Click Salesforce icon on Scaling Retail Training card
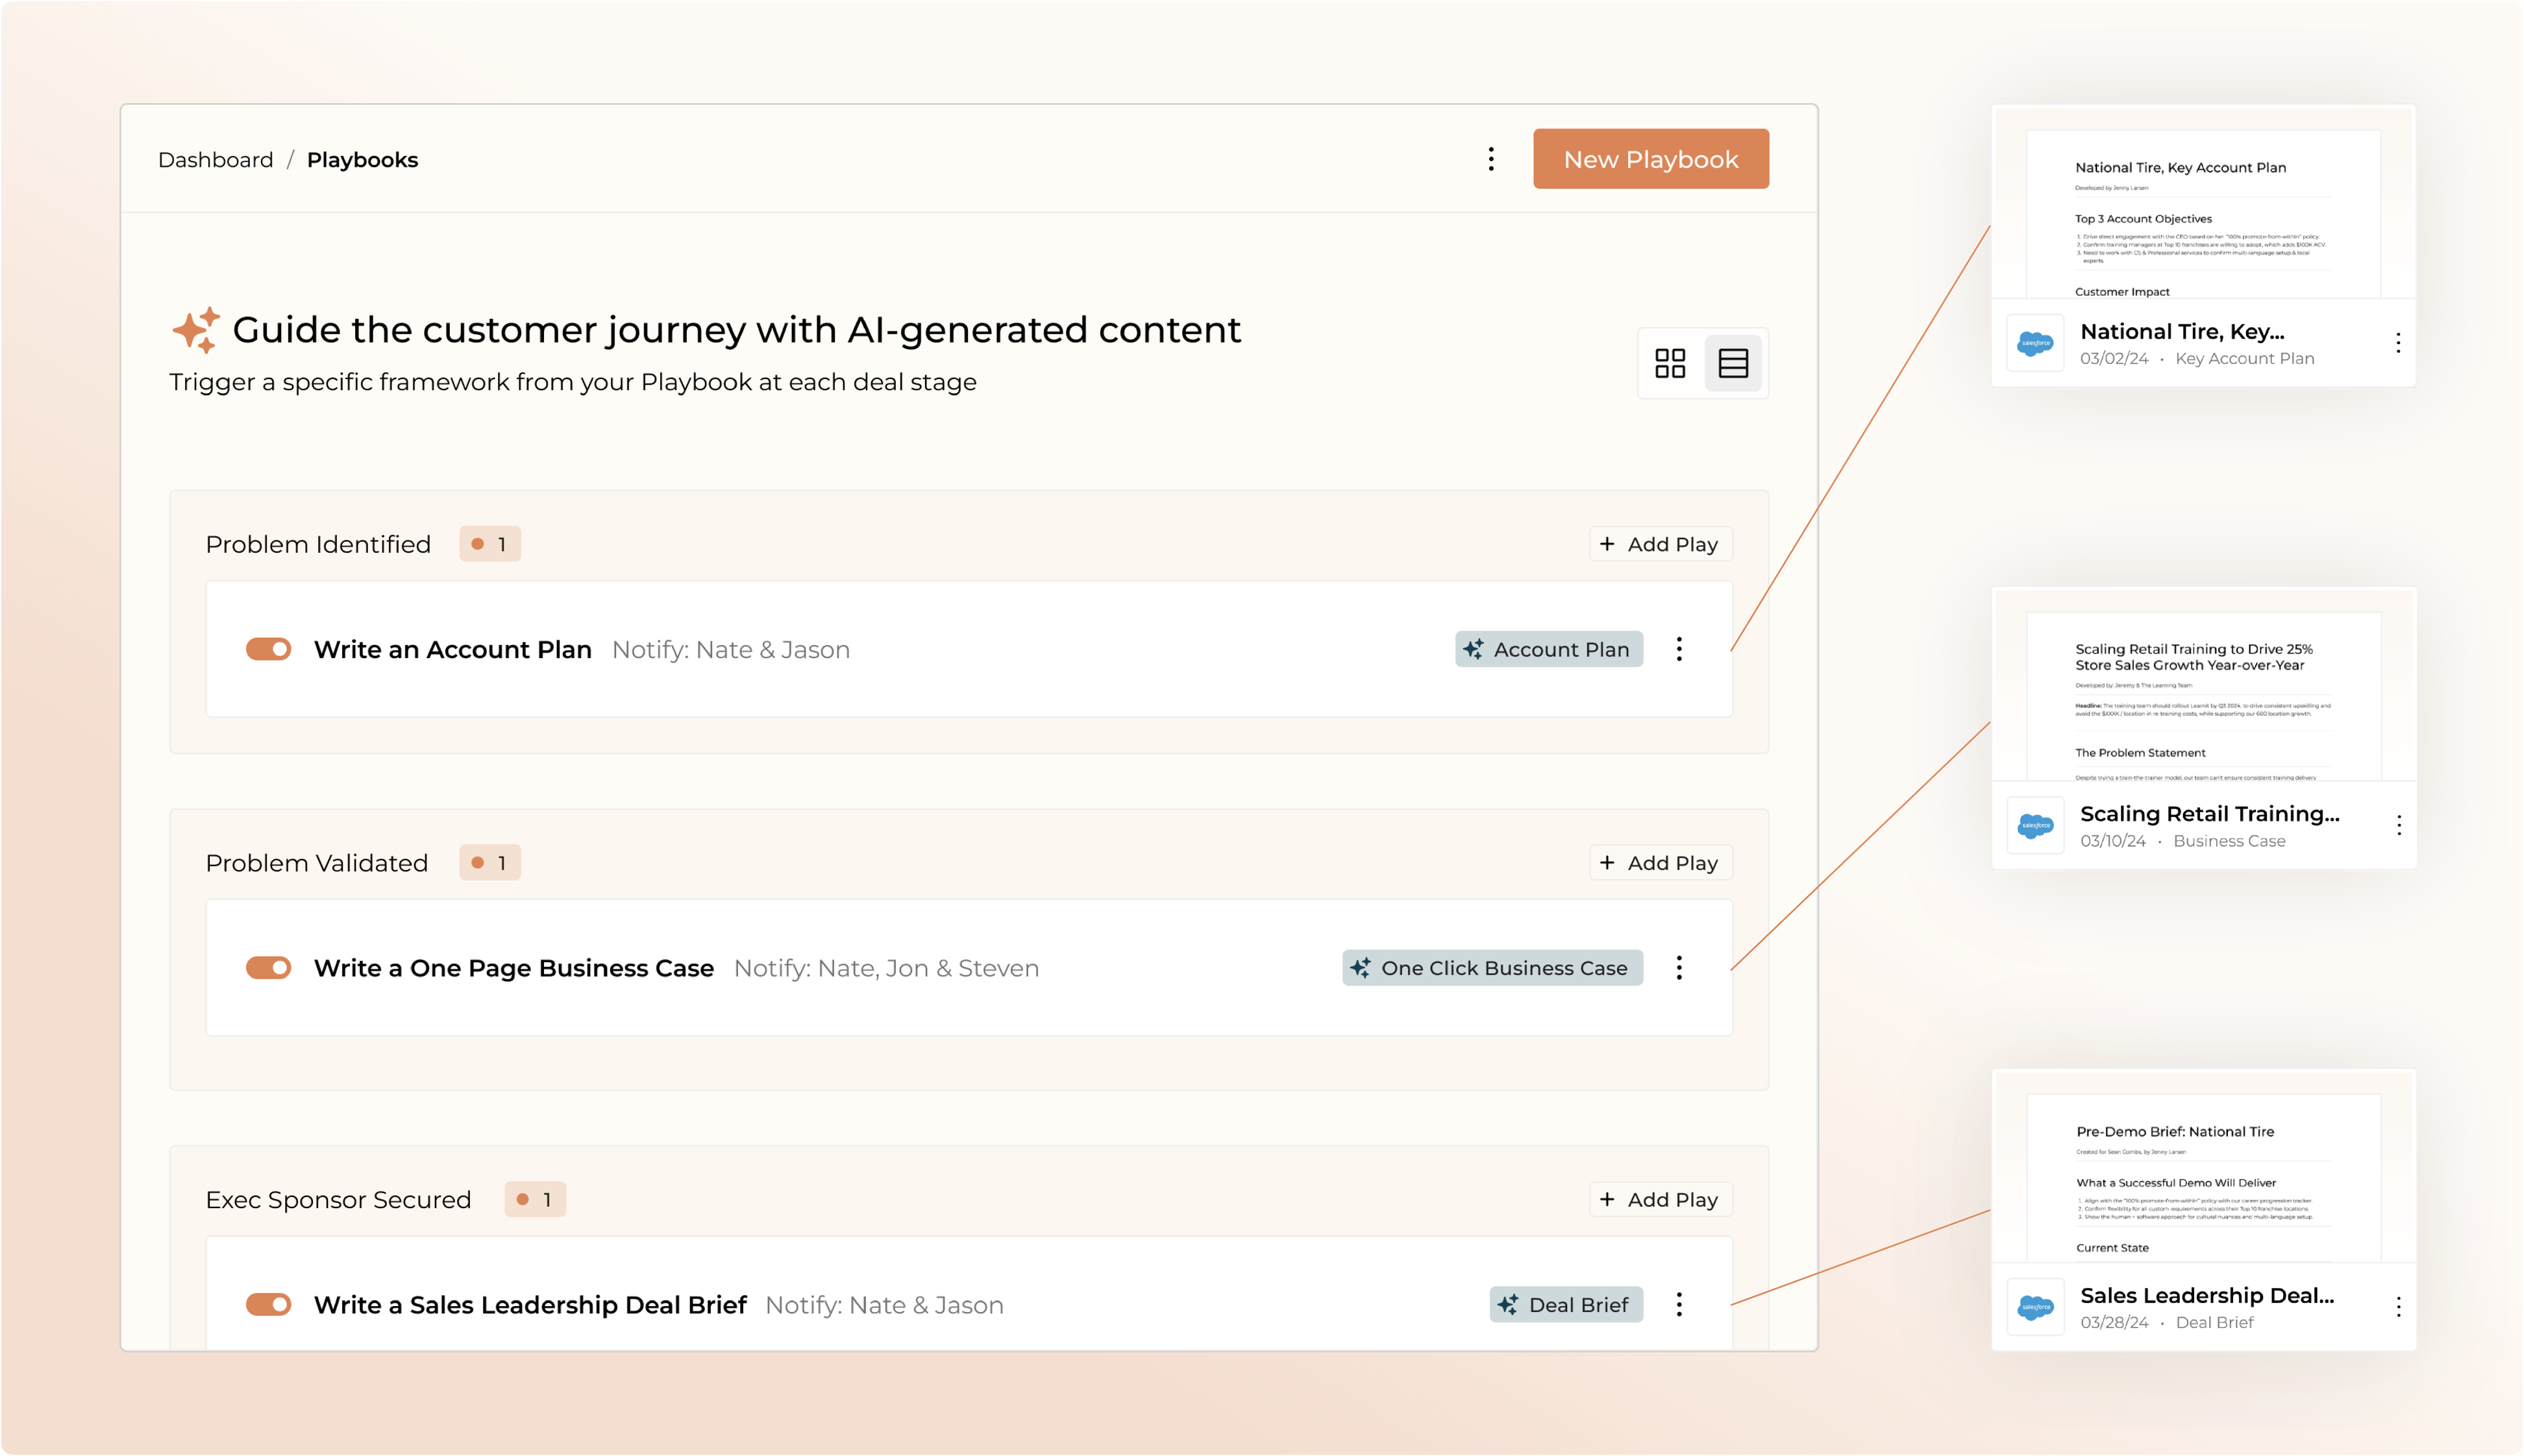The image size is (2524, 1456). point(2035,825)
